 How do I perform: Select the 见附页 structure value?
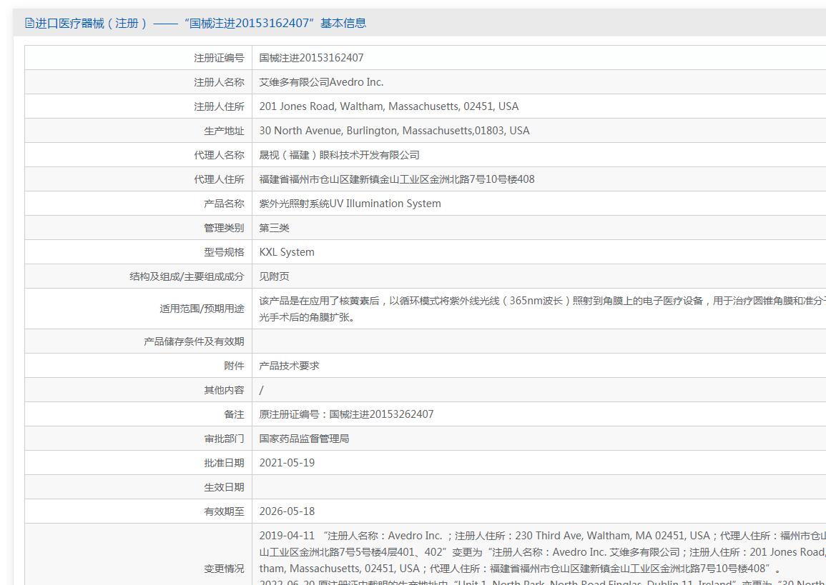click(x=274, y=276)
